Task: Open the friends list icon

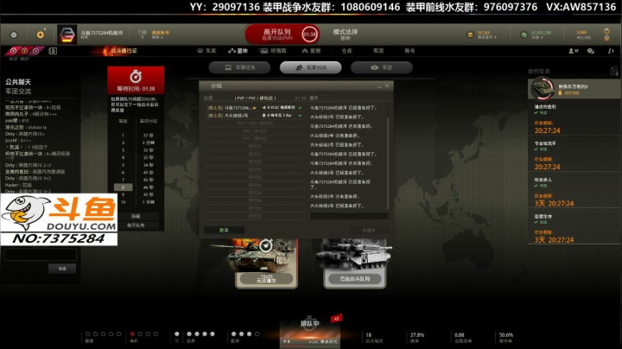Action: 574,51
